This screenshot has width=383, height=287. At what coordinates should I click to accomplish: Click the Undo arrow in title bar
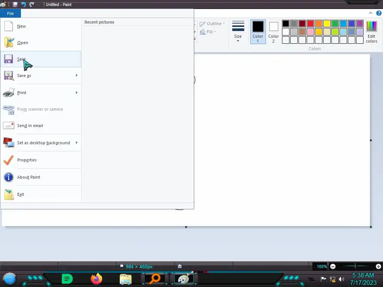tap(24, 4)
